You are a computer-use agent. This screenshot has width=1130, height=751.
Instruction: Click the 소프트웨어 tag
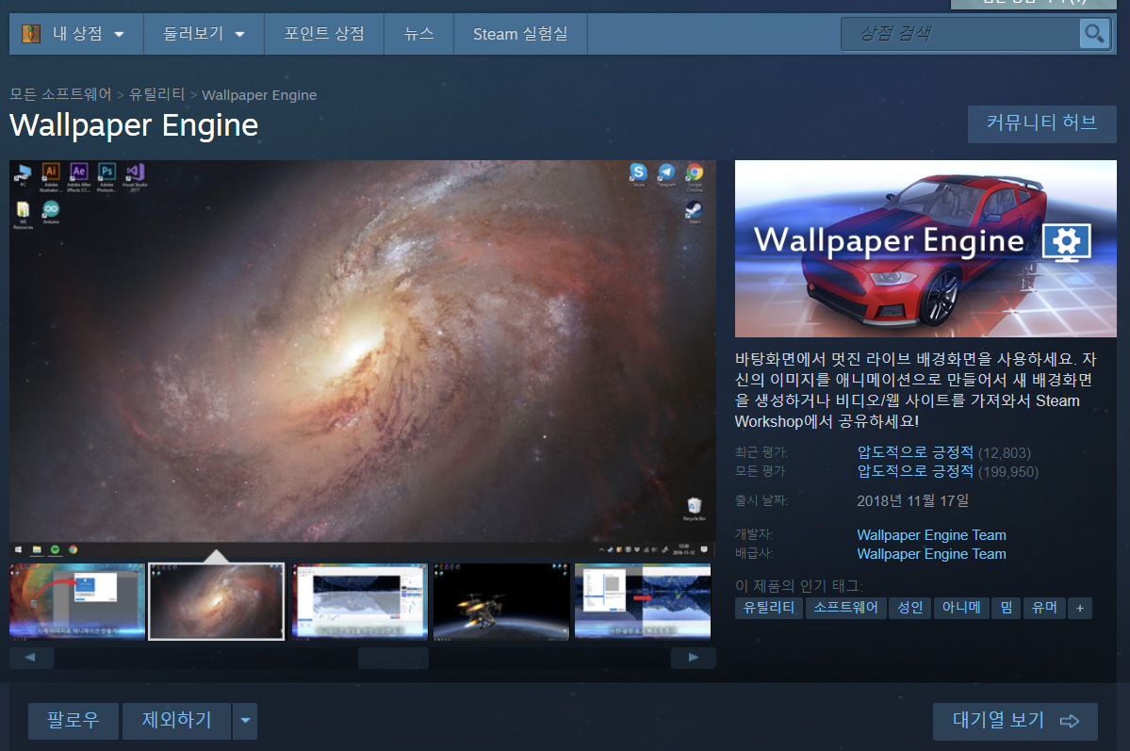tap(846, 608)
